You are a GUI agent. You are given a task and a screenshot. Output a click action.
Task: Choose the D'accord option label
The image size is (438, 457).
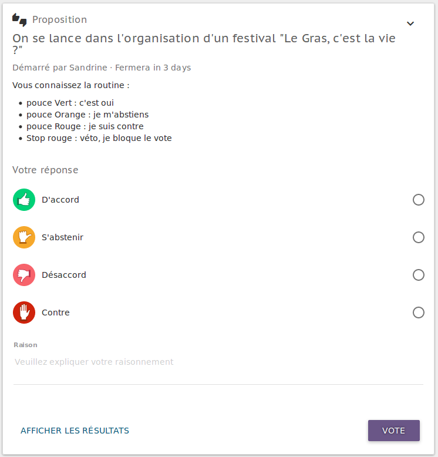[60, 200]
